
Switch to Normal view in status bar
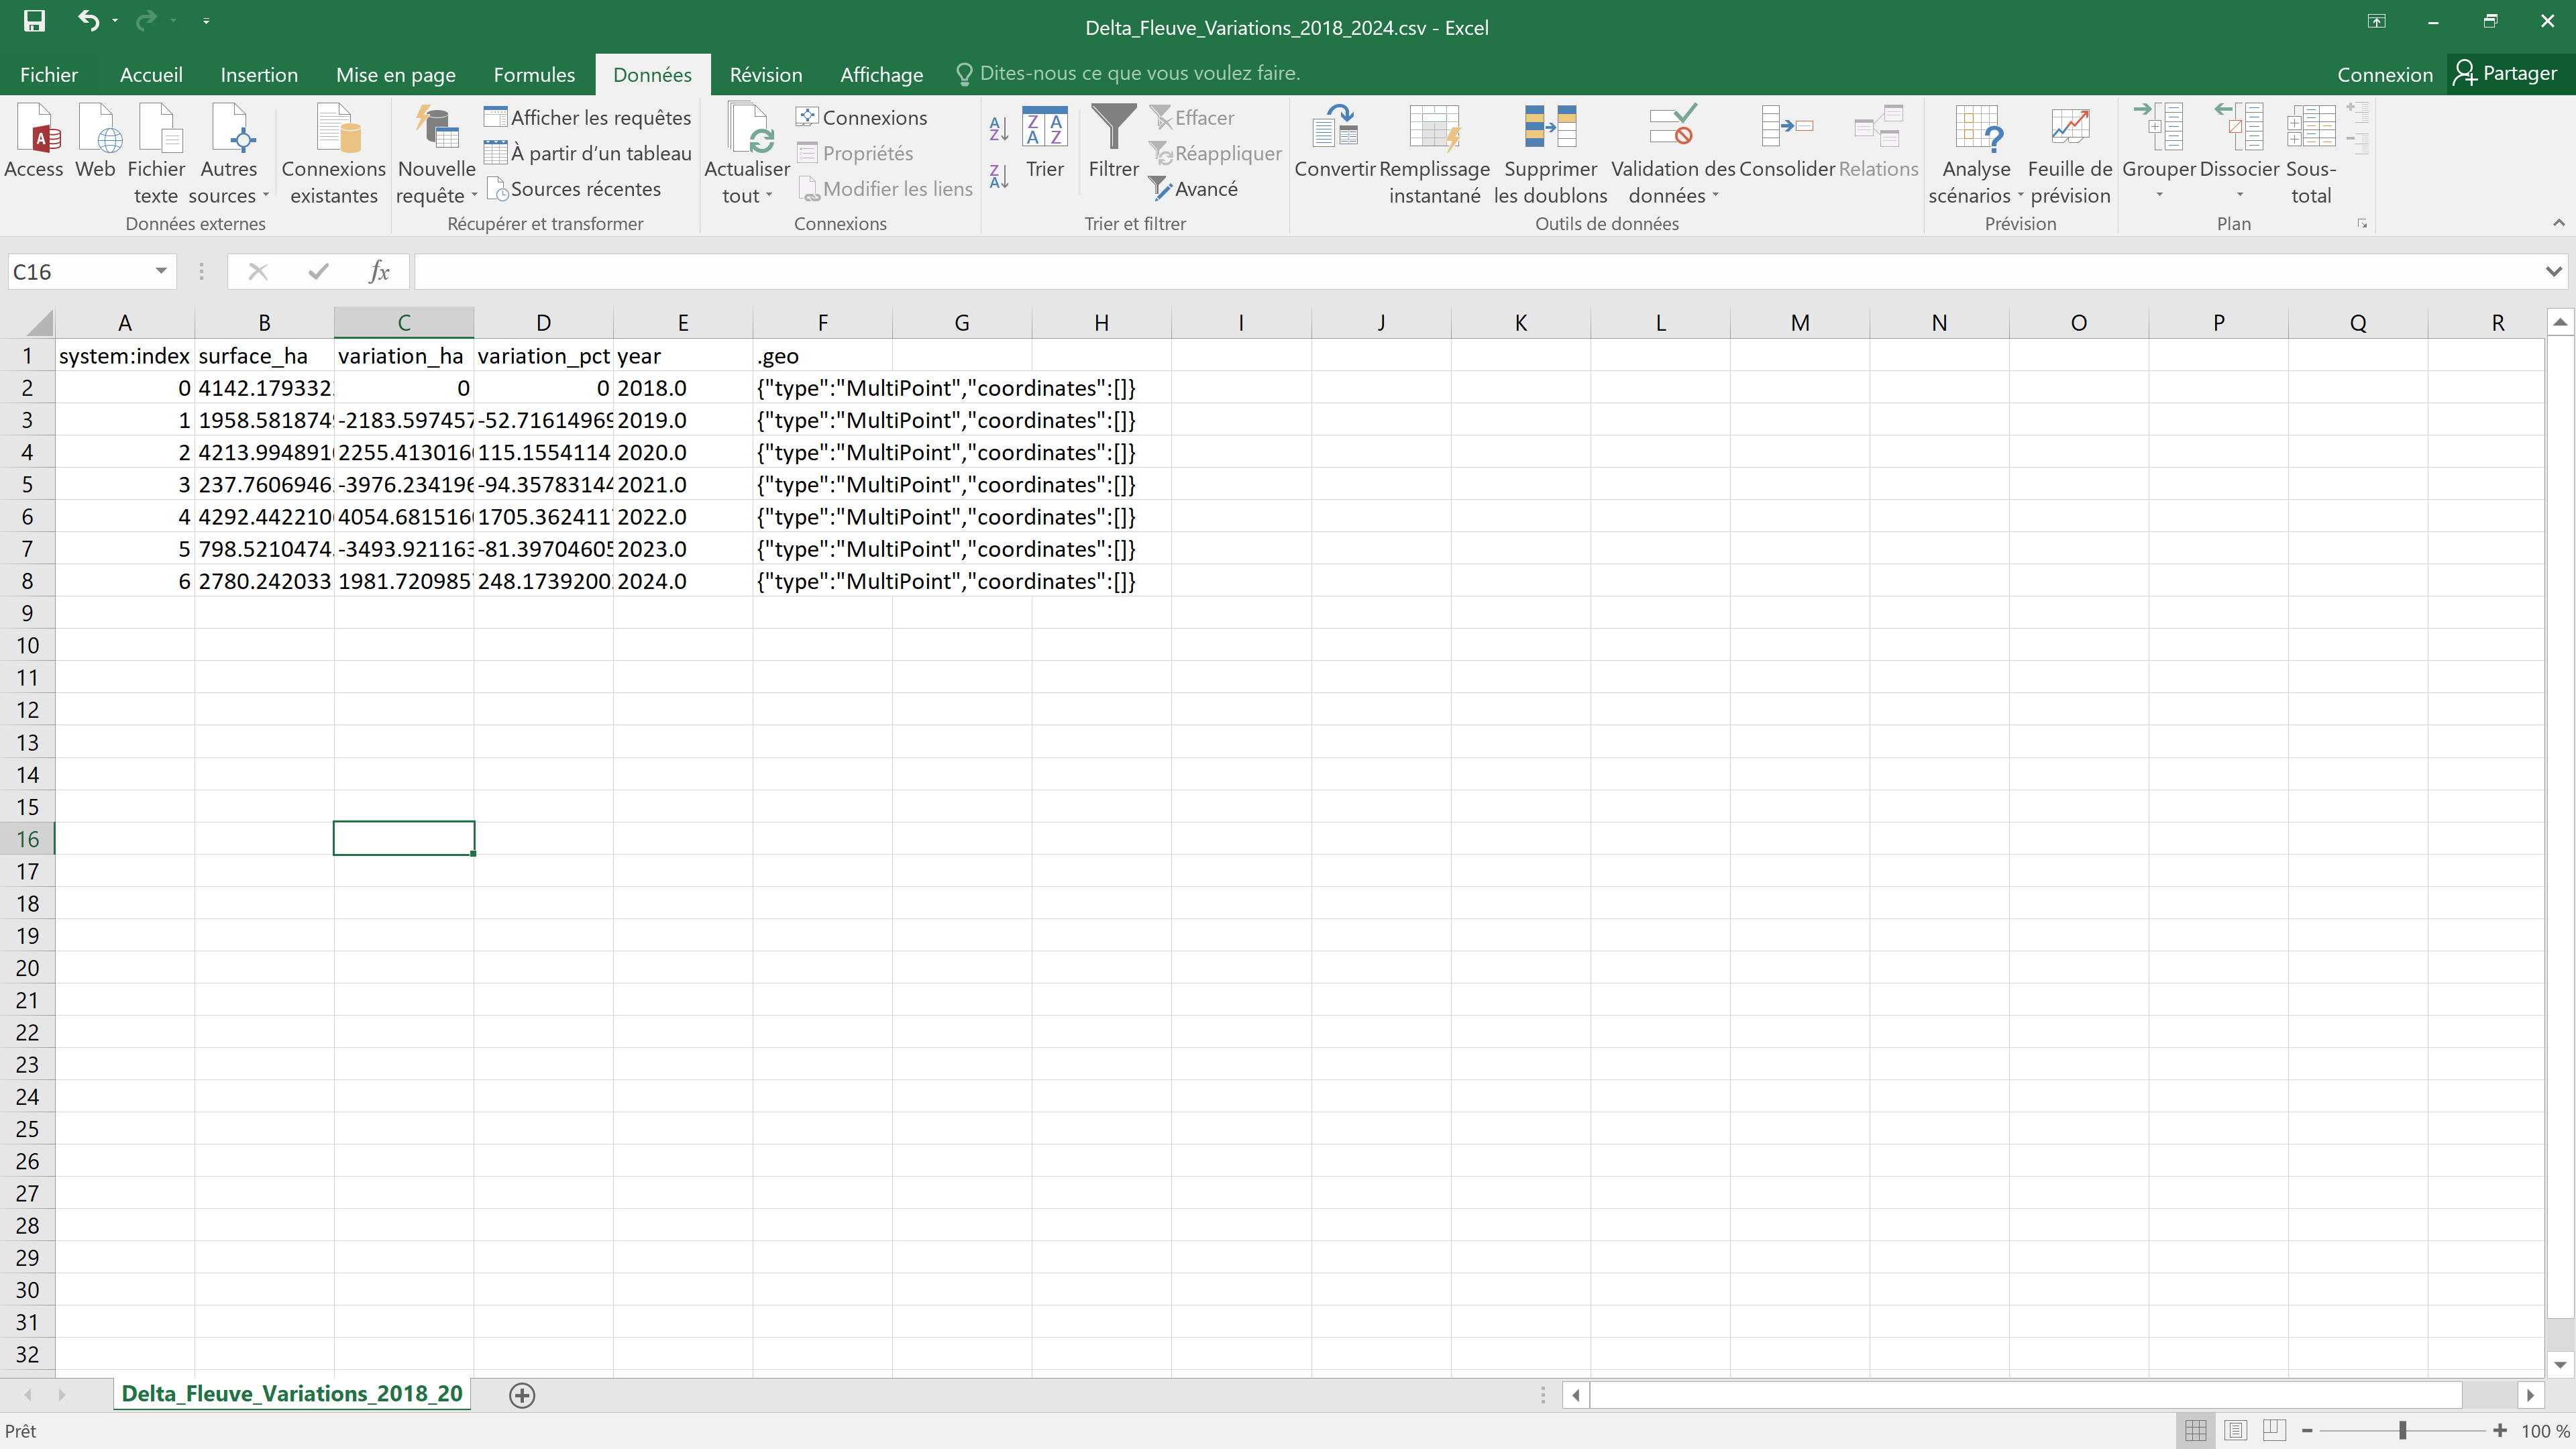point(2196,1431)
